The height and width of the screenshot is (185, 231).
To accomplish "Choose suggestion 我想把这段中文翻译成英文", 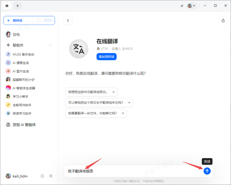I will click(x=91, y=92).
